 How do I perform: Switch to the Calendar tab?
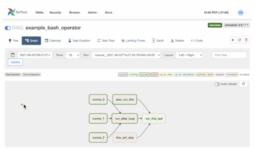click(53, 40)
